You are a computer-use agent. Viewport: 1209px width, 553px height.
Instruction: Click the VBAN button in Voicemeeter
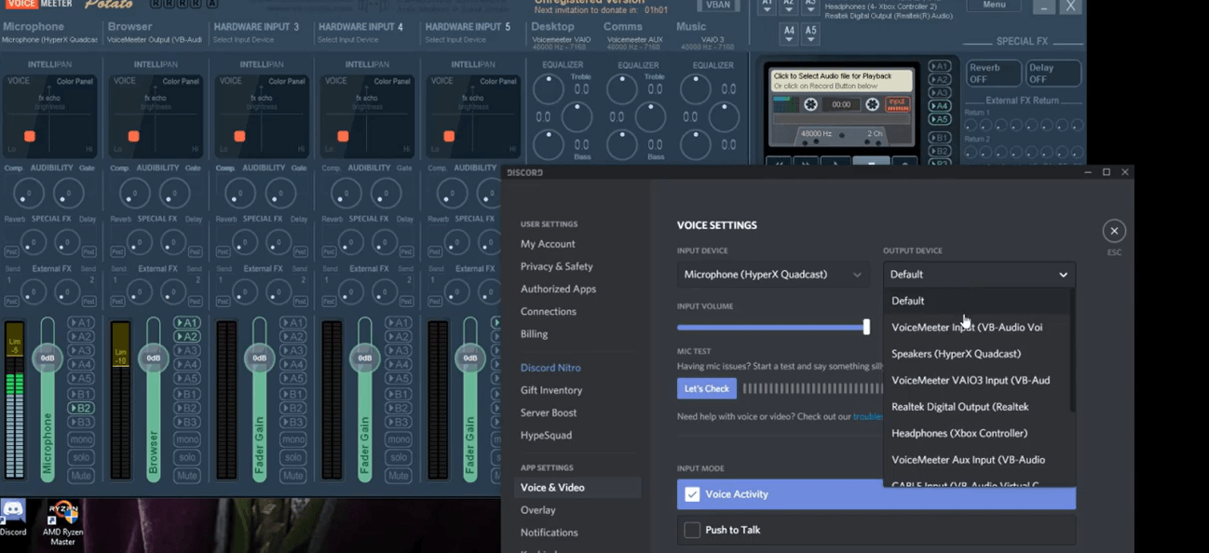718,6
